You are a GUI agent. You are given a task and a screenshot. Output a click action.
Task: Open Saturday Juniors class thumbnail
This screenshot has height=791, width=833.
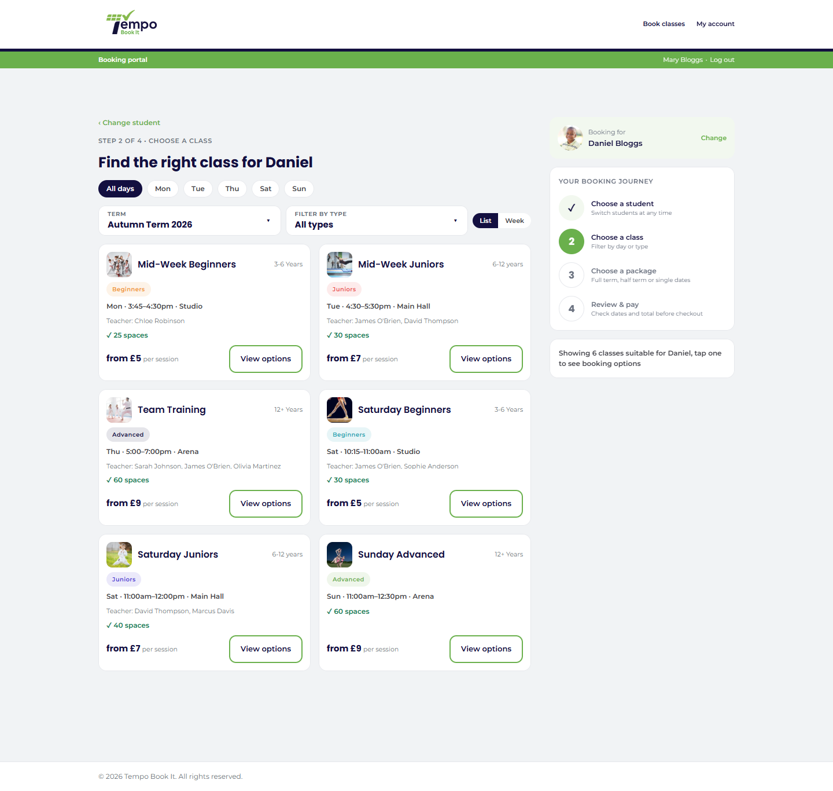[119, 555]
